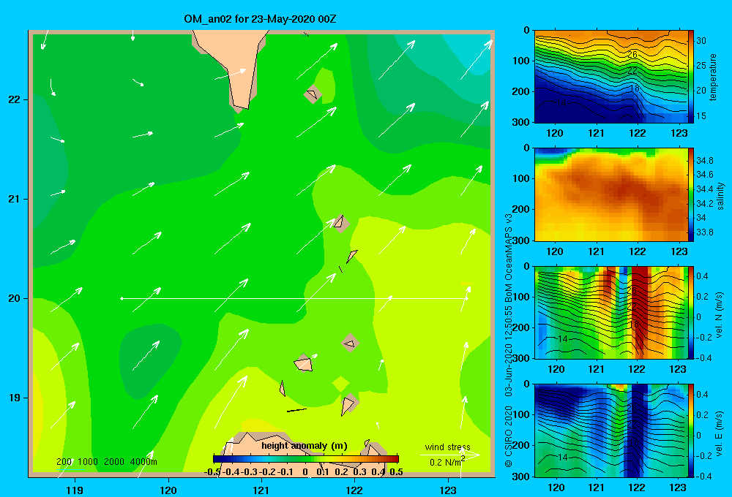Click the '4000m' depth contour label
This screenshot has width=732, height=497.
pos(143,462)
